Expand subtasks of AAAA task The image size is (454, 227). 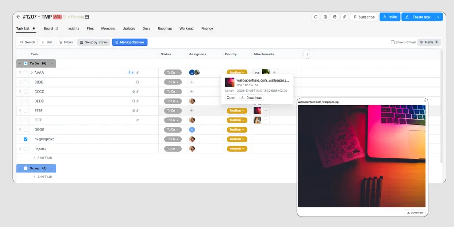tap(32, 73)
